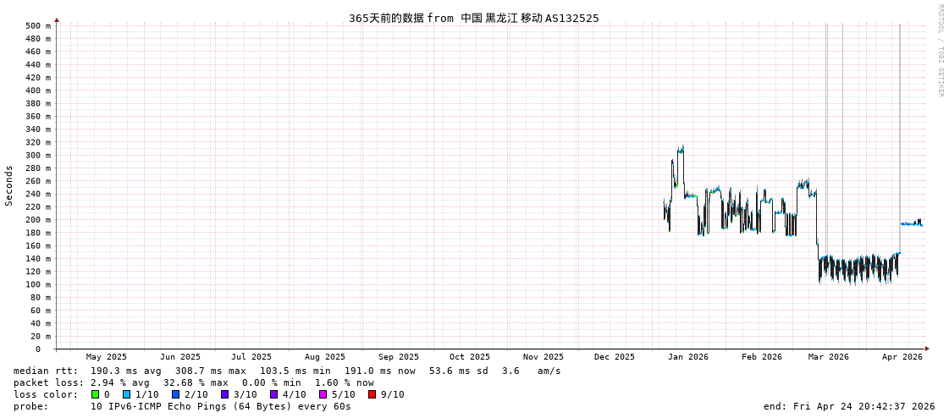949x418 pixels.
Task: Click the green 0 loss color swatch
Action: tap(95, 394)
